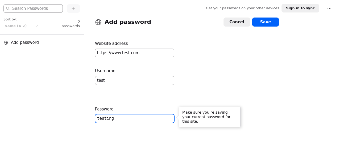The height and width of the screenshot is (154, 339).
Task: Click the Website address input field
Action: [134, 53]
